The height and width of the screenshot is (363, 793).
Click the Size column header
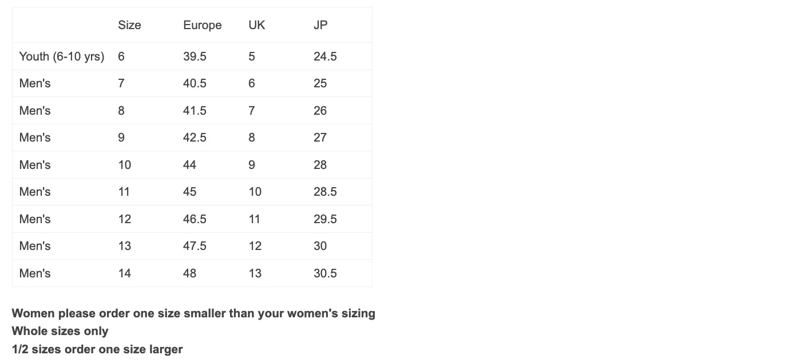pyautogui.click(x=129, y=25)
